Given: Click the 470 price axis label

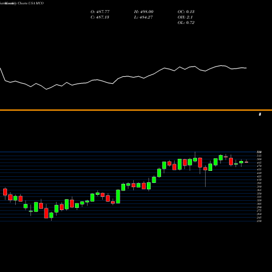Looking at the screenshot, I should tap(259, 166).
